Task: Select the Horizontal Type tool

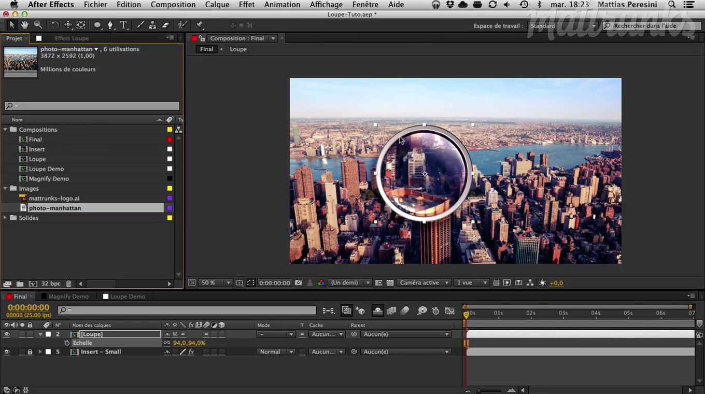Action: (x=123, y=25)
